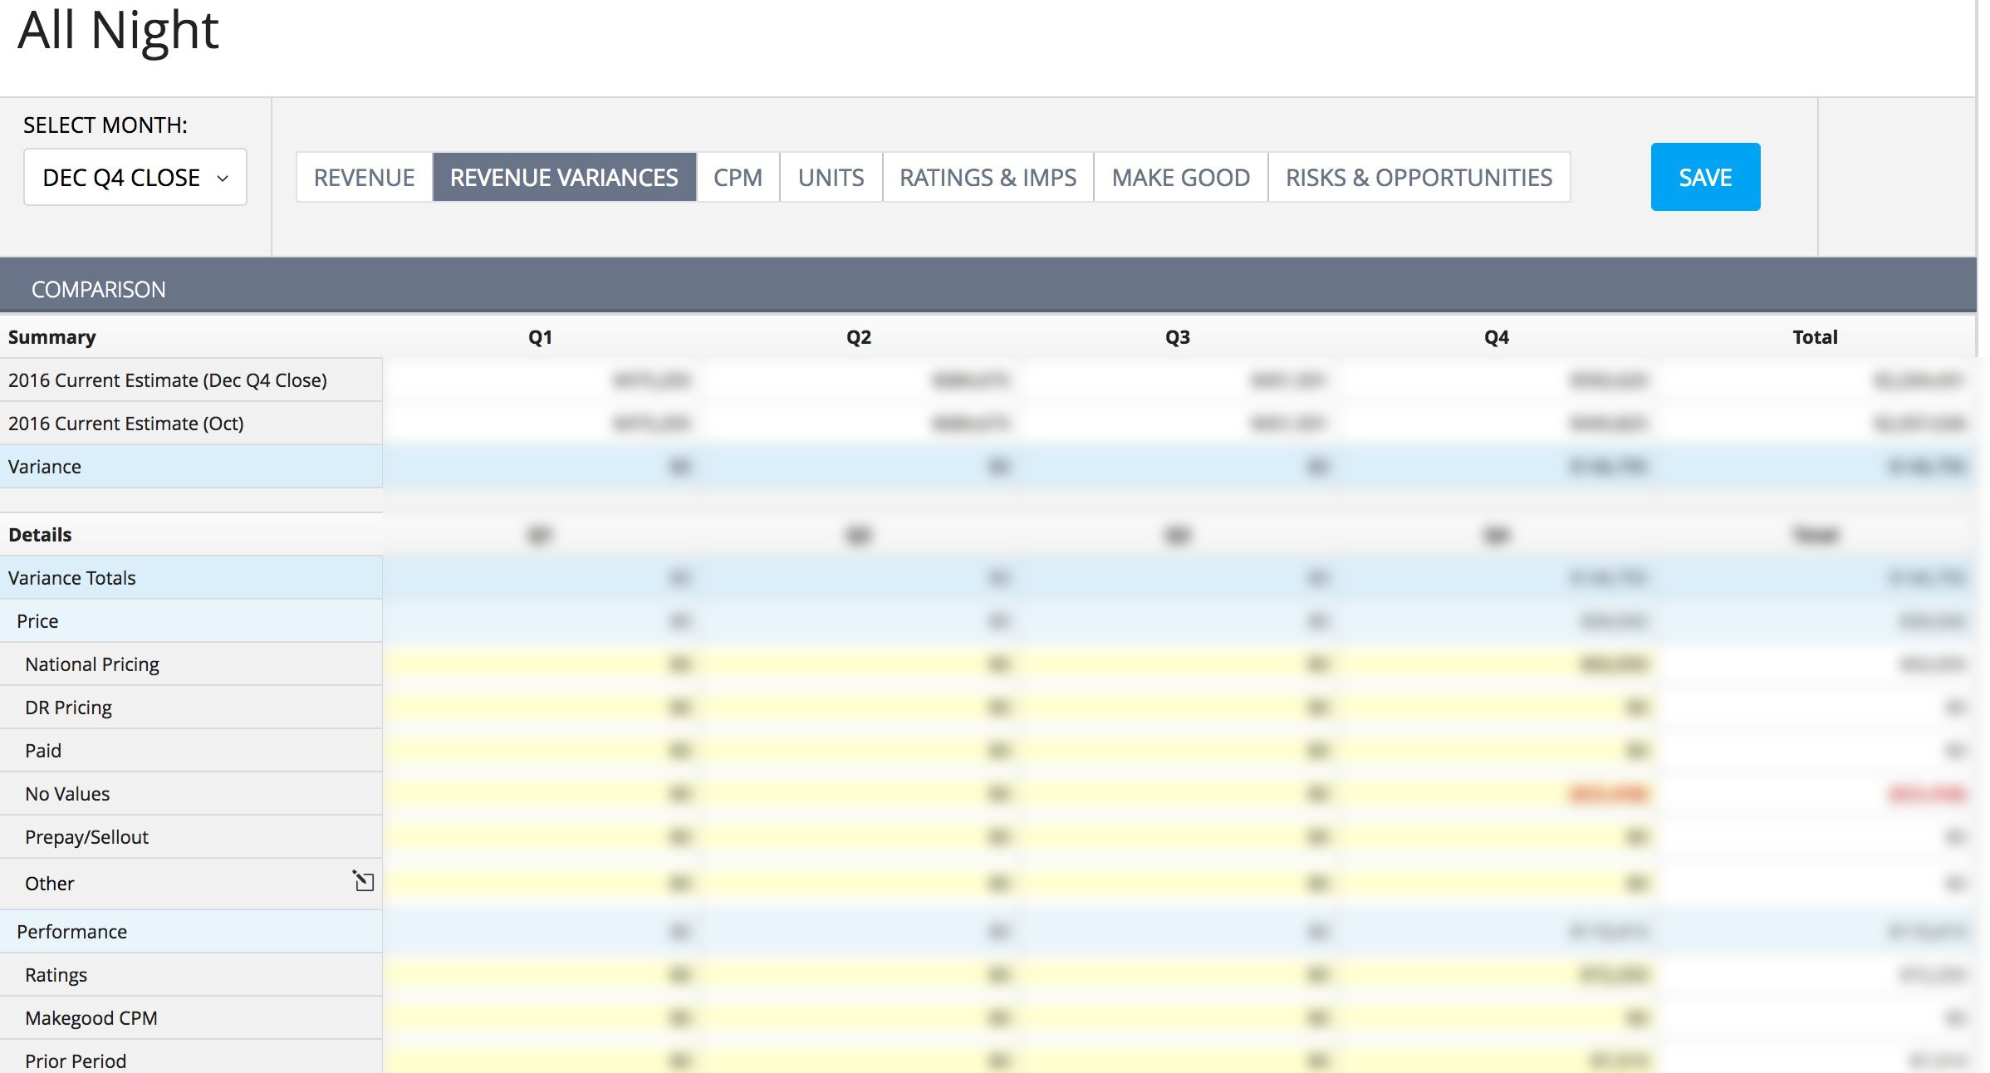Click the Dec Q4 Close dropdown chevron

click(223, 179)
